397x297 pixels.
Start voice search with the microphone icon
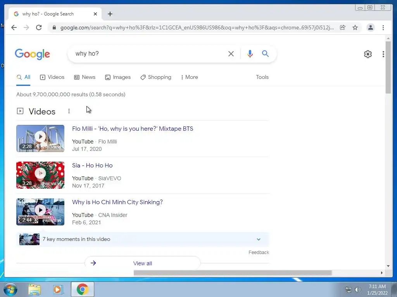tap(250, 54)
